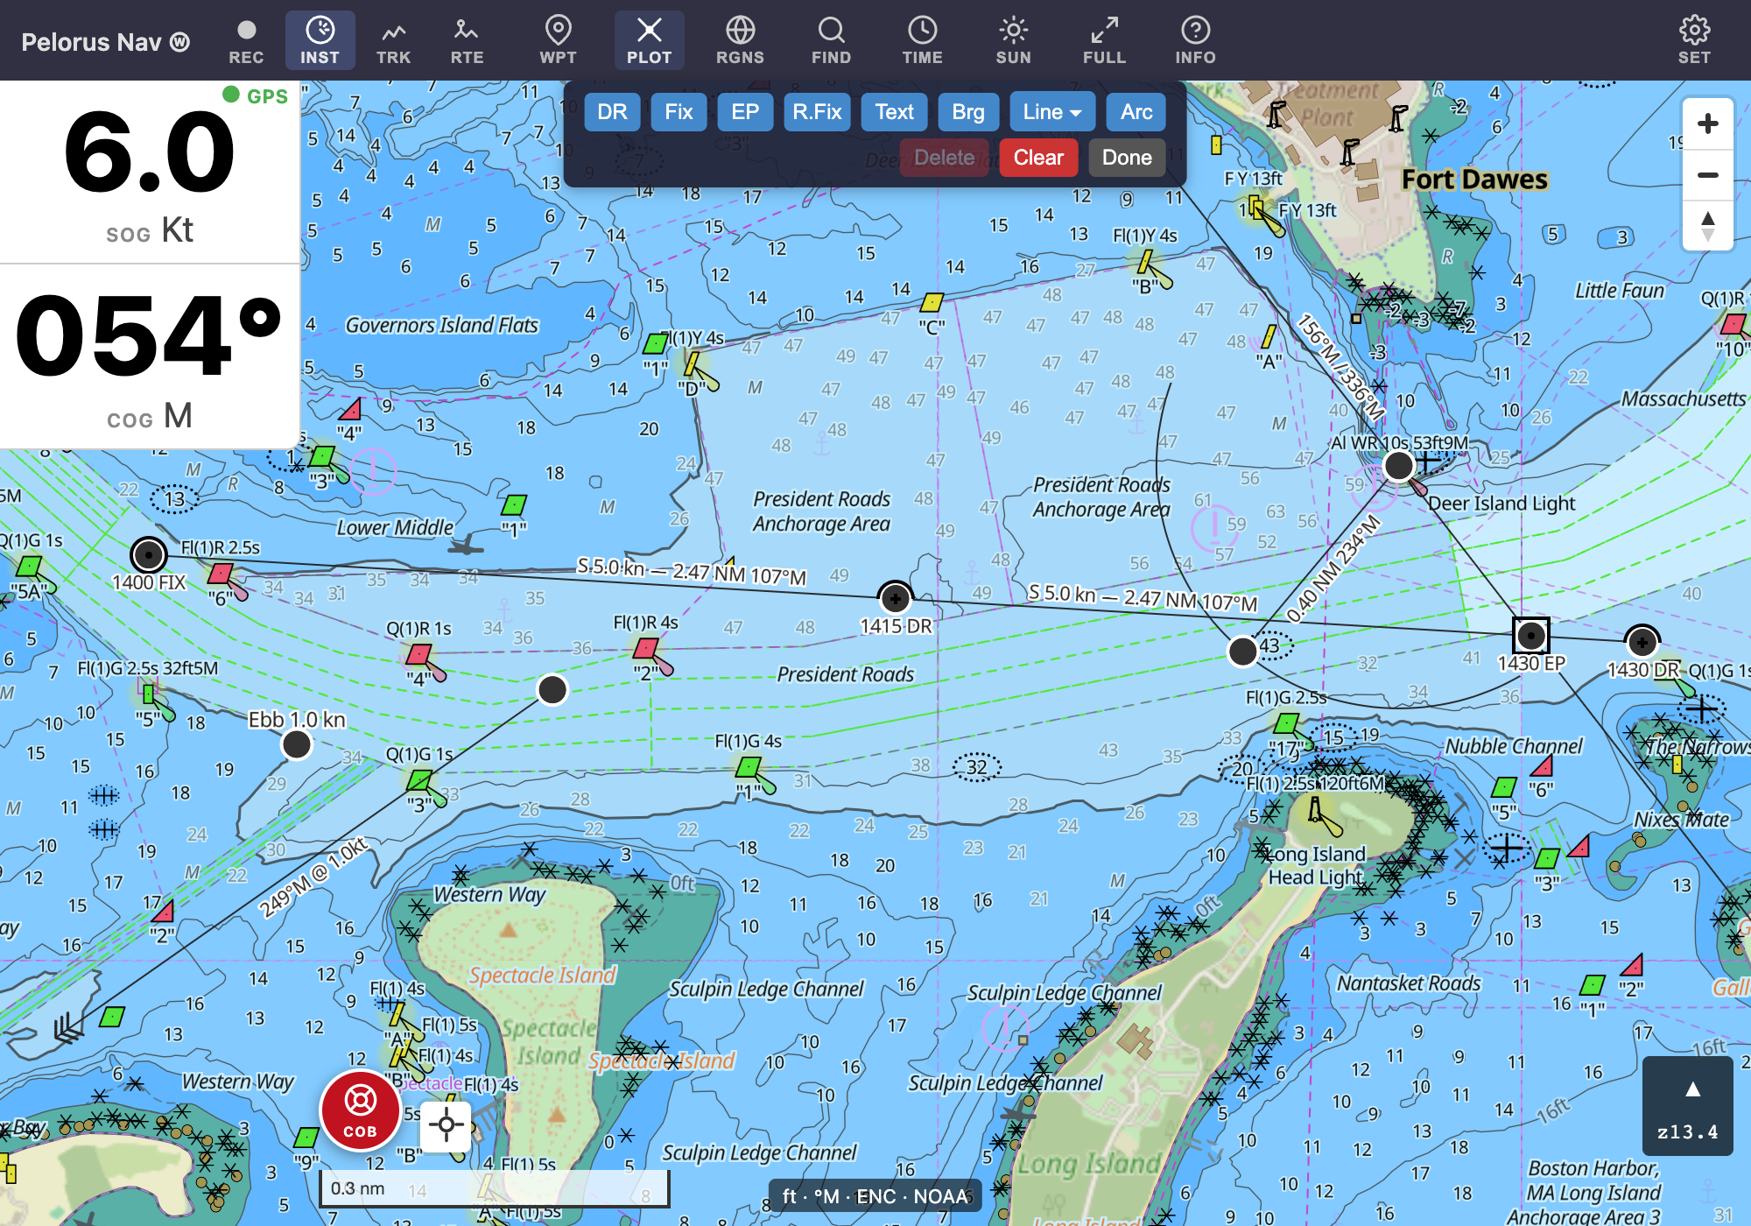Select the WPT waypoint tool

pos(558,41)
